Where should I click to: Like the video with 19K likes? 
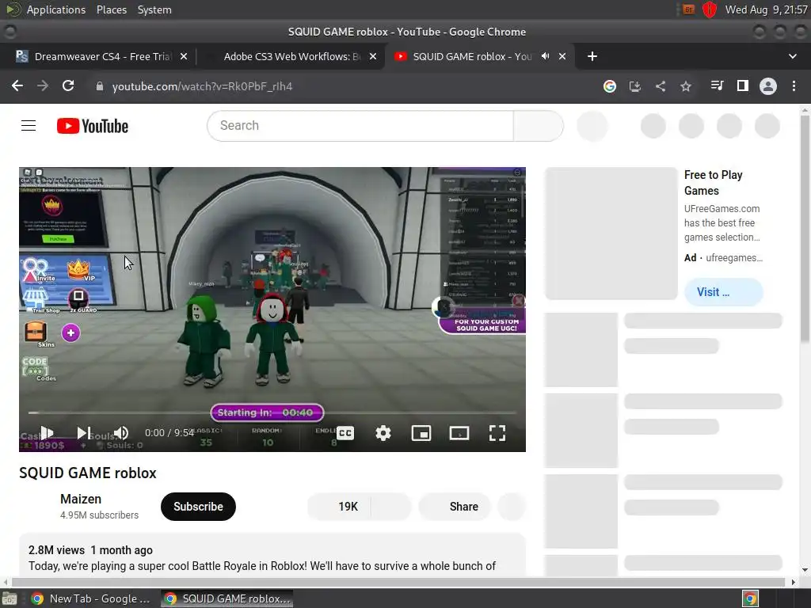(x=339, y=507)
